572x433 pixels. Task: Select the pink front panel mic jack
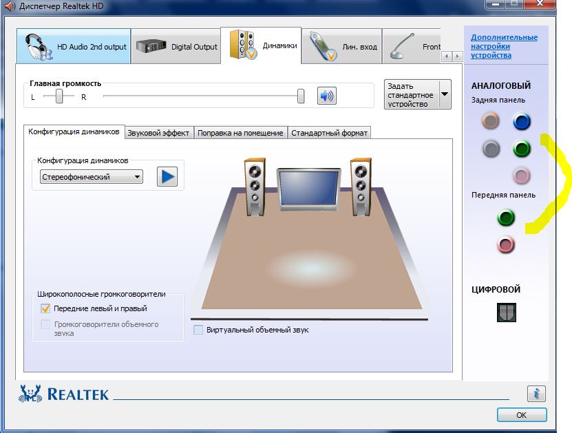coord(506,244)
